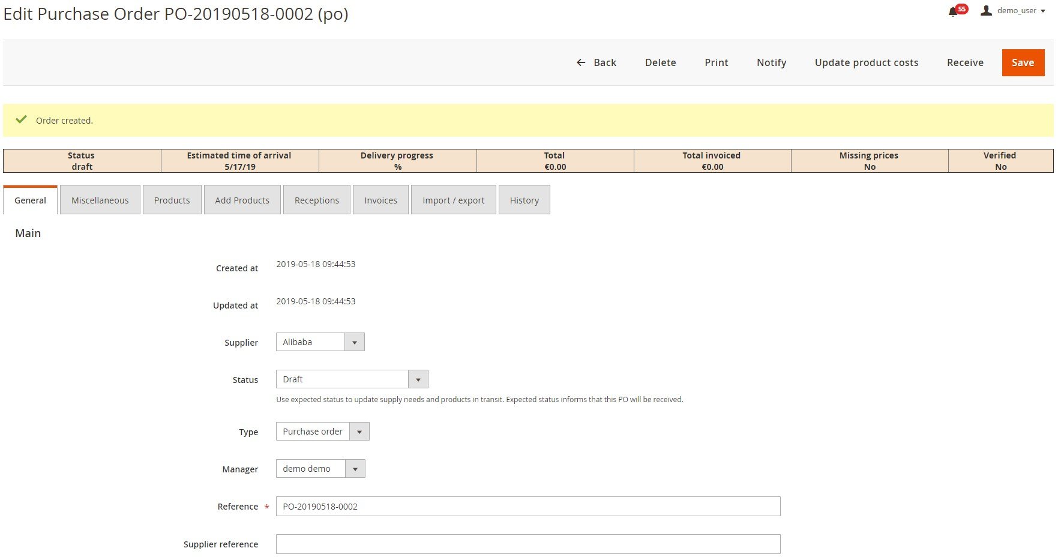Click the Main section heading

pos(28,233)
